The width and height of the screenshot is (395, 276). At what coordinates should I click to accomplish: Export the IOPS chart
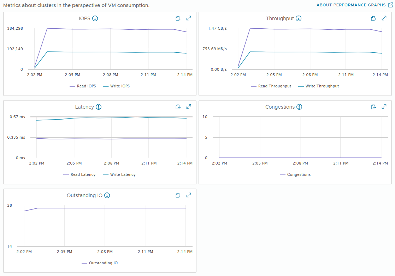(178, 18)
